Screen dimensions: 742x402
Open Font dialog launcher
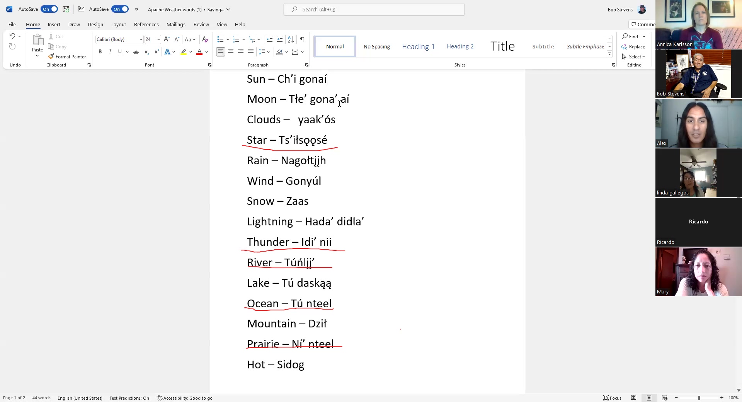pos(210,65)
